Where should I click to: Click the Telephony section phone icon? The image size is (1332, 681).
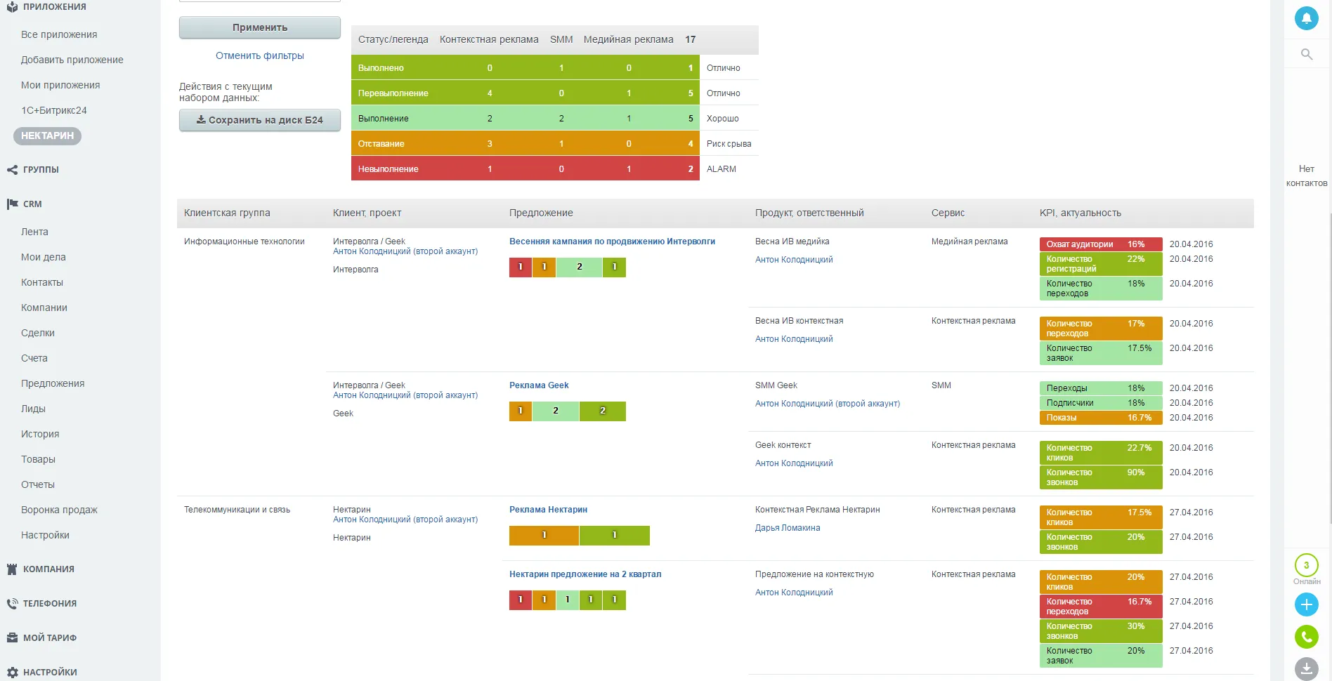[x=12, y=604]
